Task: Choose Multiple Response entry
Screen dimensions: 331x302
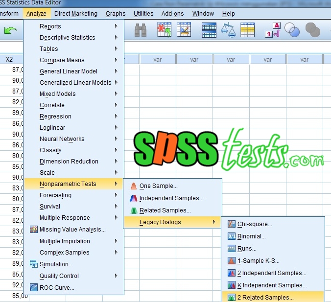Action: [73, 218]
